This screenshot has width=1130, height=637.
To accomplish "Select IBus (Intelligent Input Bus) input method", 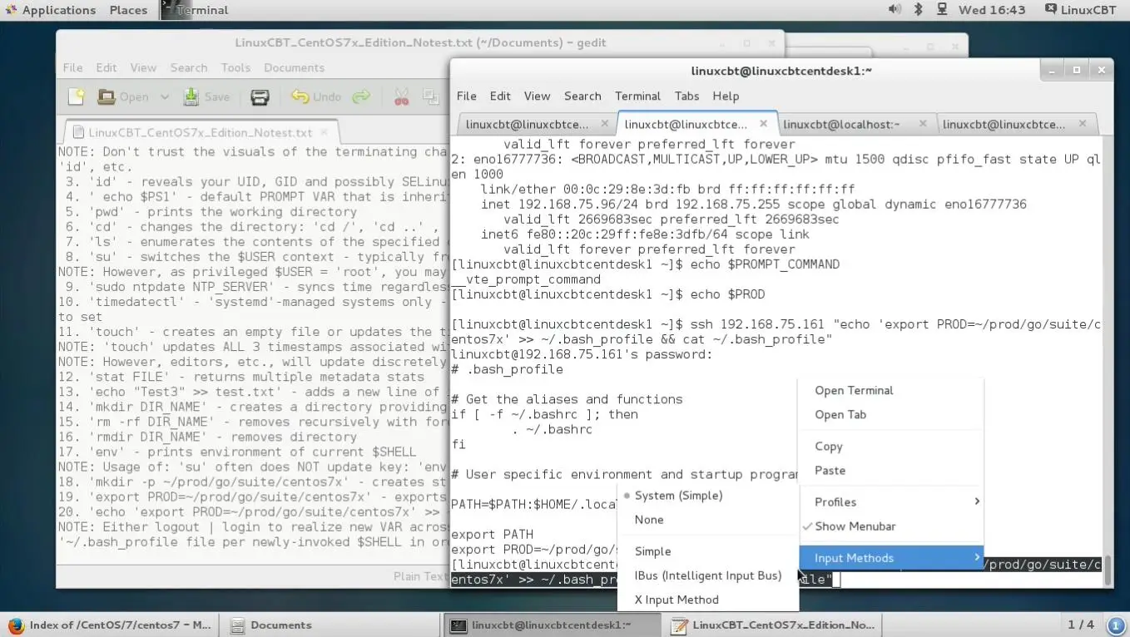I will pos(708,575).
